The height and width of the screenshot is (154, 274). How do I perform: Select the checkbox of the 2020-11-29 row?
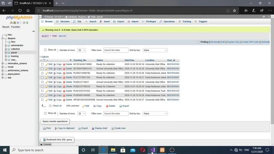point(42,82)
